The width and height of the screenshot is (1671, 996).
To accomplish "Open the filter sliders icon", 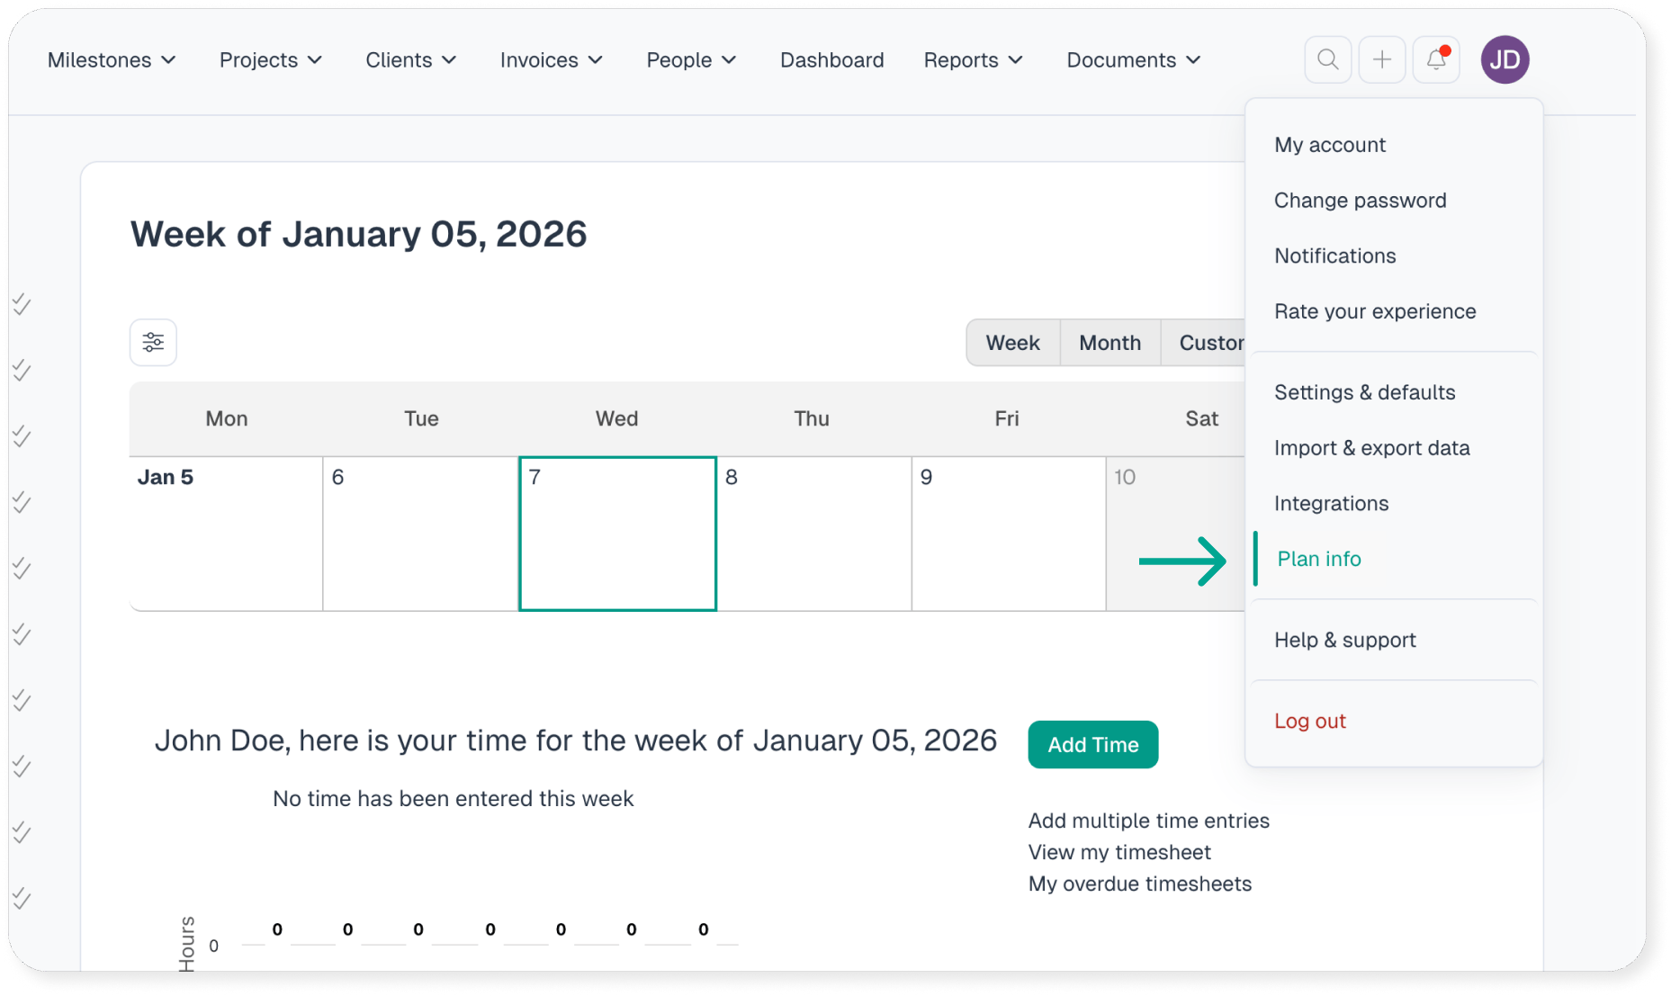I will 153,343.
